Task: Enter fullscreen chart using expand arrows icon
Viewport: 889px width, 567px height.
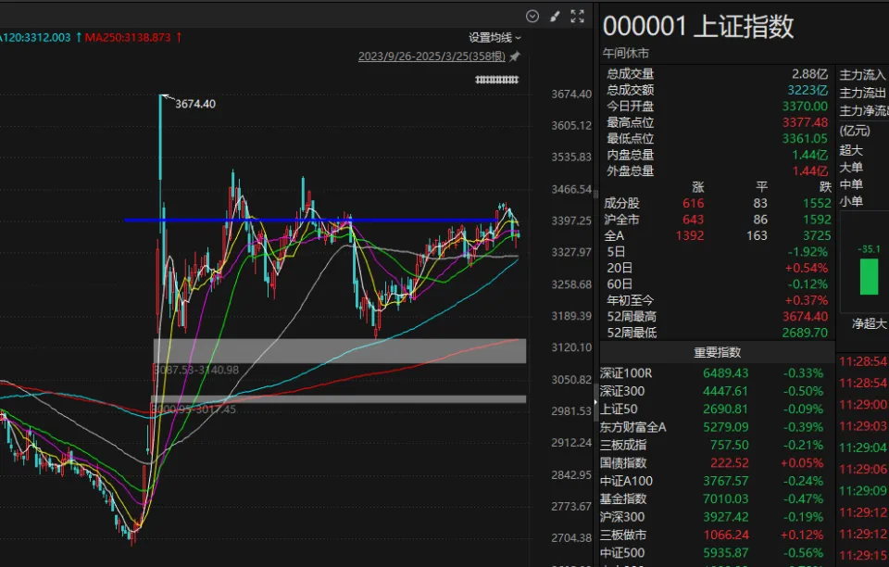Action: pyautogui.click(x=578, y=16)
